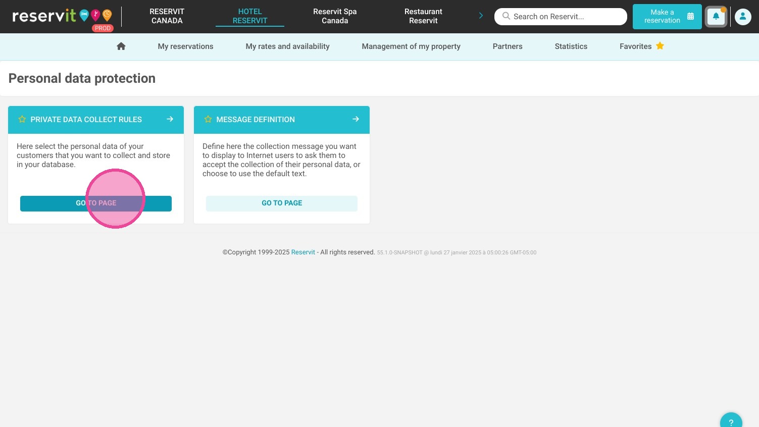
Task: Click the Personal data protection heading
Action: (82, 78)
